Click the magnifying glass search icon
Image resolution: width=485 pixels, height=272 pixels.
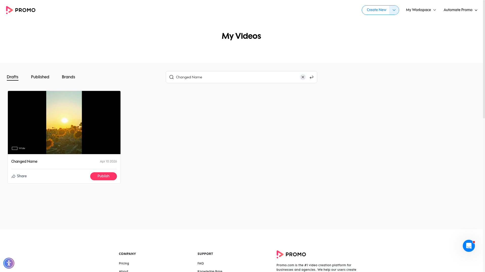click(x=172, y=77)
